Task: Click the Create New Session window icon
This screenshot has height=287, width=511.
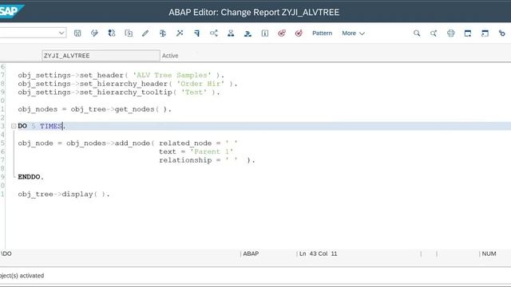Action: pos(485,33)
